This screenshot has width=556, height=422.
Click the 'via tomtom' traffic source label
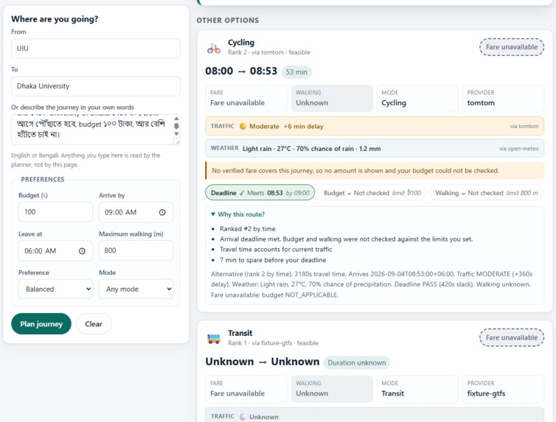(524, 126)
